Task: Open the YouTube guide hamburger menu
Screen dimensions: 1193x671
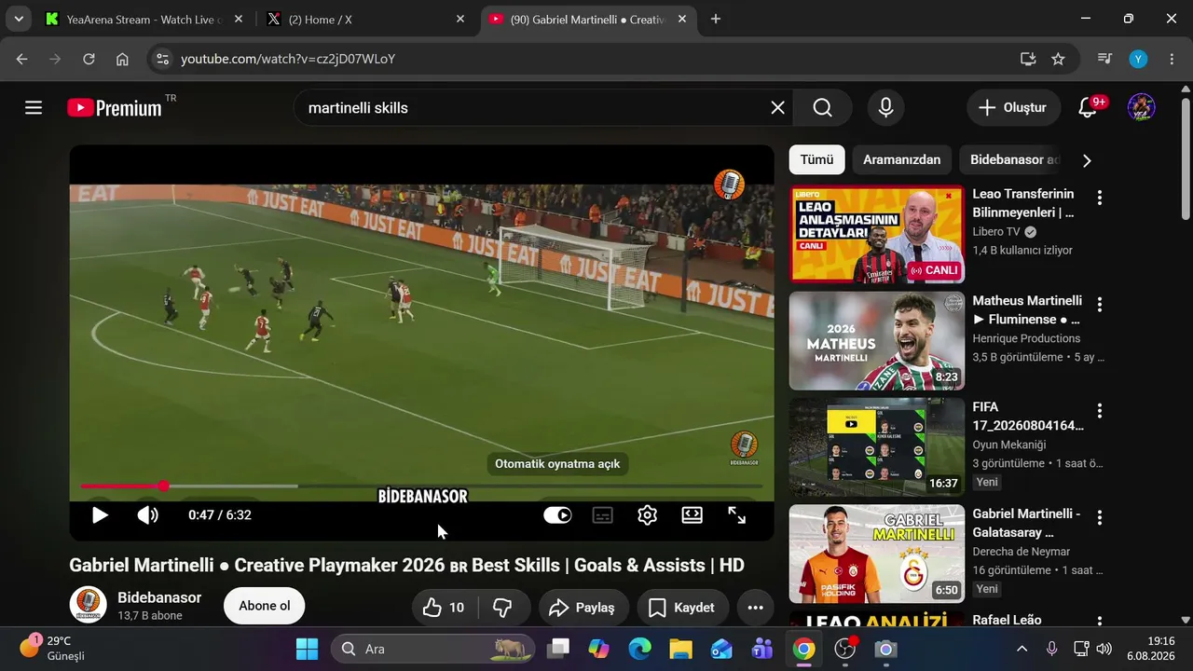Action: click(34, 108)
